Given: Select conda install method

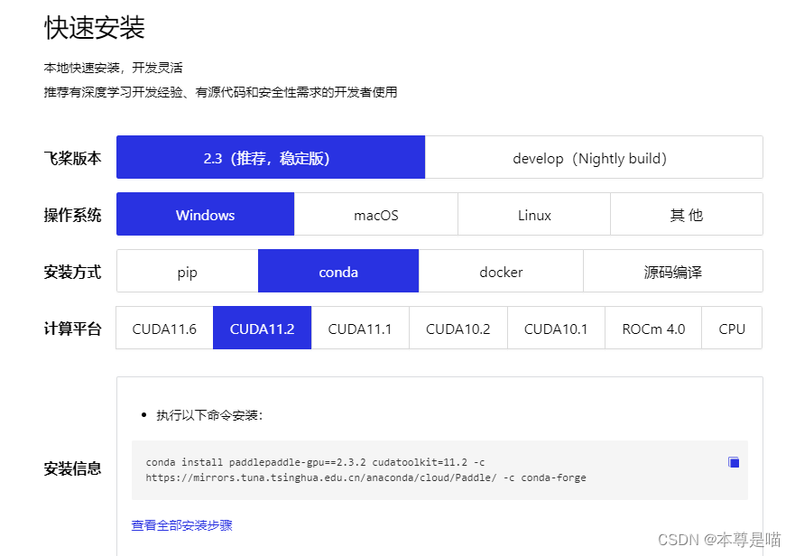Looking at the screenshot, I should [x=338, y=271].
